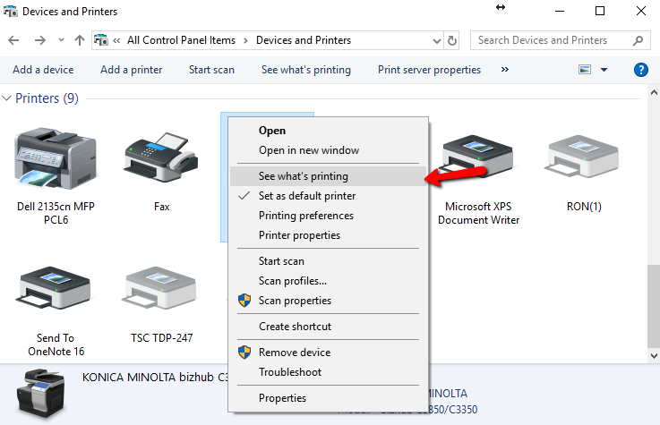
Task: Click Add a device toolbar button
Action: (43, 70)
